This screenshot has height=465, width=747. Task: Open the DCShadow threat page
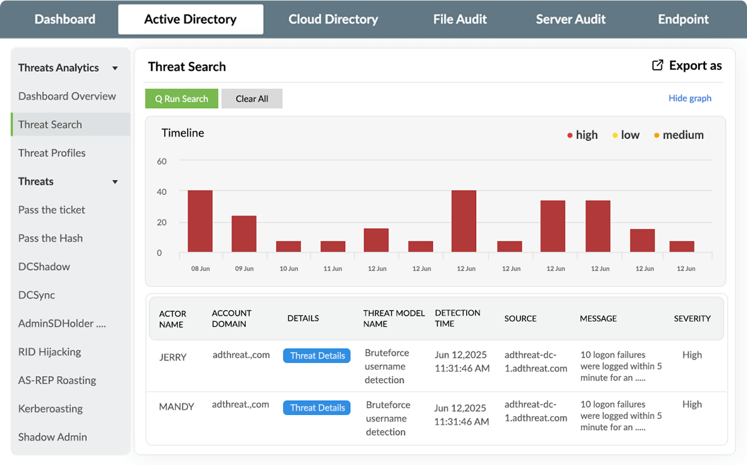[44, 266]
